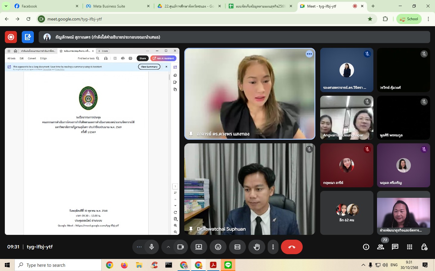Click the Dr.Tawatchai Suphuan video tile
435x271 pixels.
[250, 189]
